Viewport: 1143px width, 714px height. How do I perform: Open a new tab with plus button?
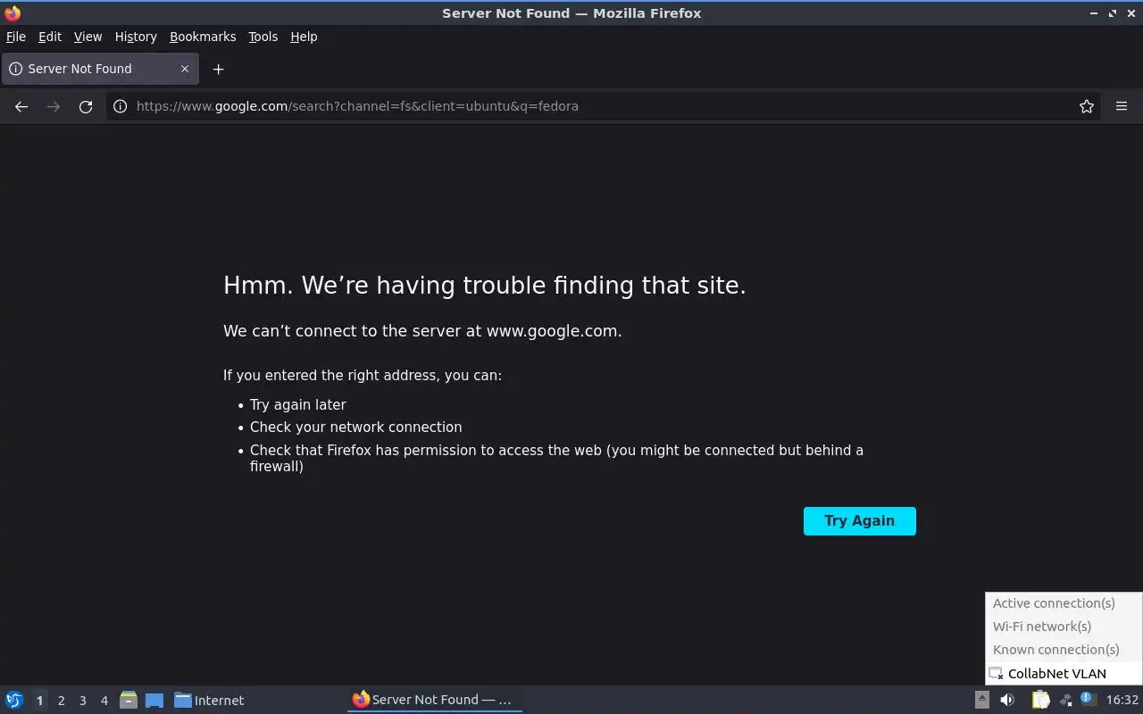[218, 69]
